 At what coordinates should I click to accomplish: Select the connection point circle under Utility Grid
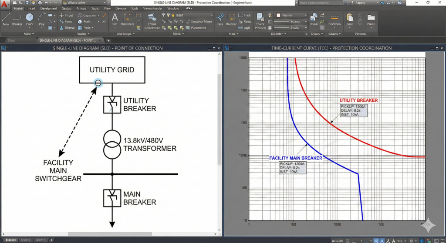coord(98,83)
